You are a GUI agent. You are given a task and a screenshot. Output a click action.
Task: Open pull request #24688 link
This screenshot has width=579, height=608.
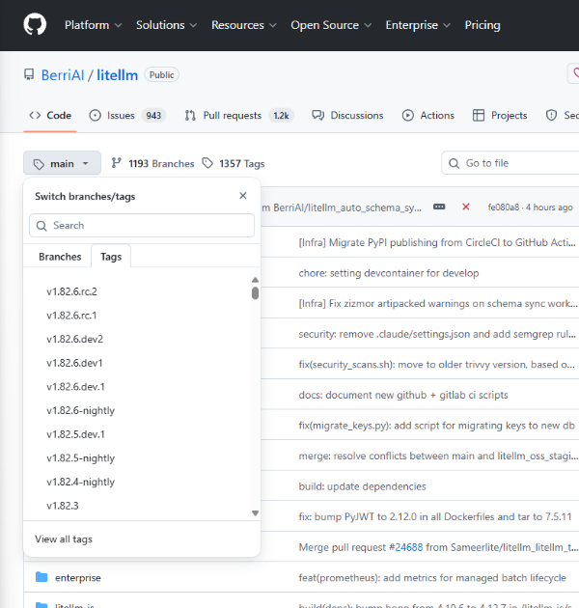[405, 547]
